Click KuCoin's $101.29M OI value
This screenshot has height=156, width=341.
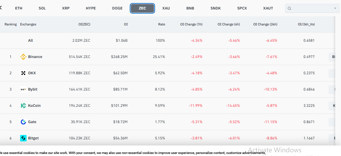click(119, 105)
